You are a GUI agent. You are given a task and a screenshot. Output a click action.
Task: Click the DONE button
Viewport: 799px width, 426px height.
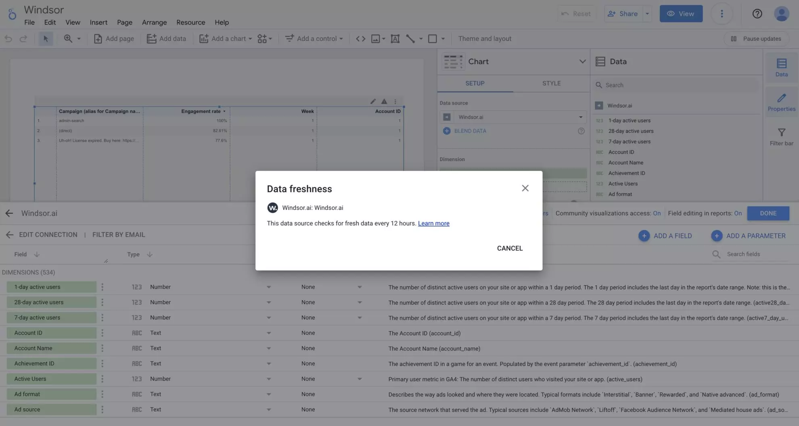click(768, 213)
